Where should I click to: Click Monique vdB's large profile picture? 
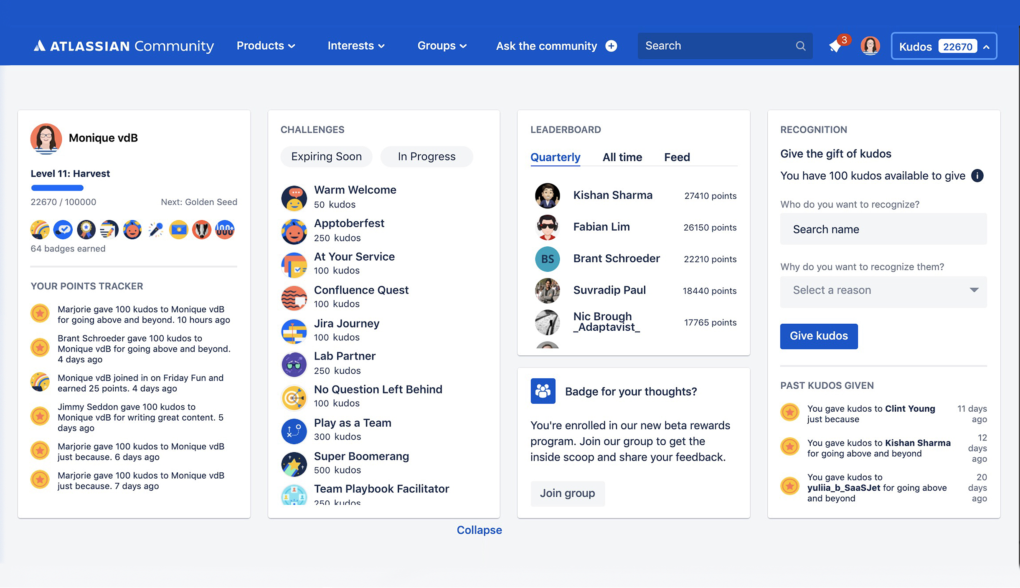pyautogui.click(x=46, y=138)
